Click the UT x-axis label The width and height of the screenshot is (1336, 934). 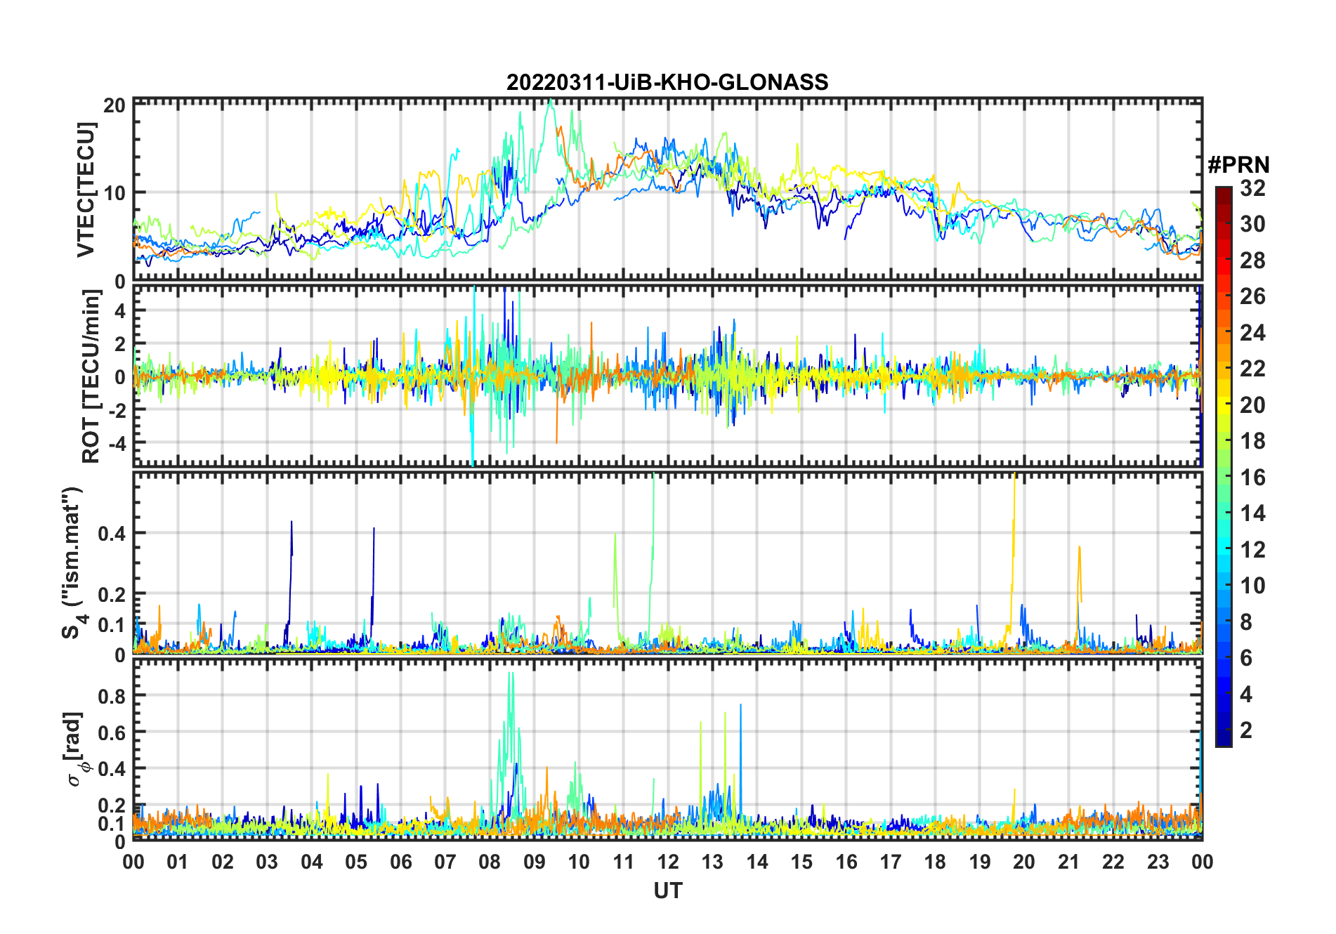click(x=667, y=891)
